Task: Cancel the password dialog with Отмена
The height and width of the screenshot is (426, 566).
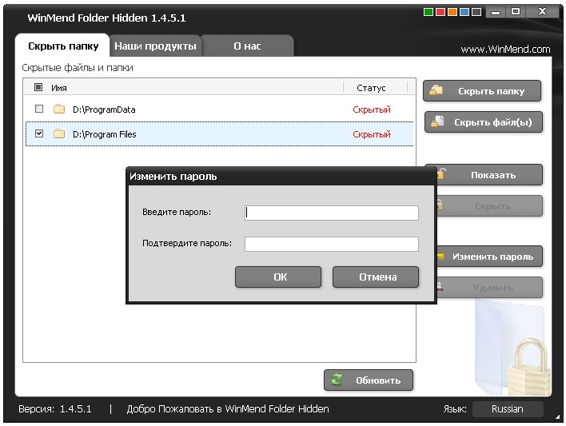Action: [376, 277]
